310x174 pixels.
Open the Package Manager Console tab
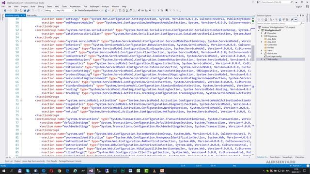[70, 161]
